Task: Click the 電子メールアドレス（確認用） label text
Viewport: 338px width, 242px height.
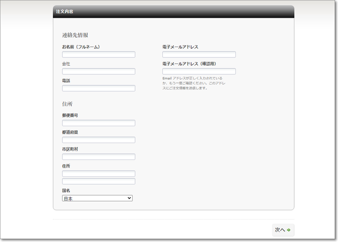Action: click(189, 64)
